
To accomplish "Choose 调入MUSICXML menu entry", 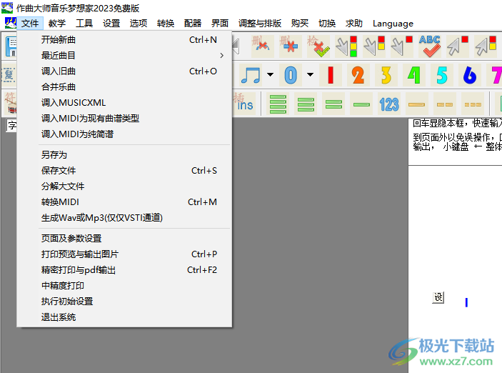I will coord(124,103).
